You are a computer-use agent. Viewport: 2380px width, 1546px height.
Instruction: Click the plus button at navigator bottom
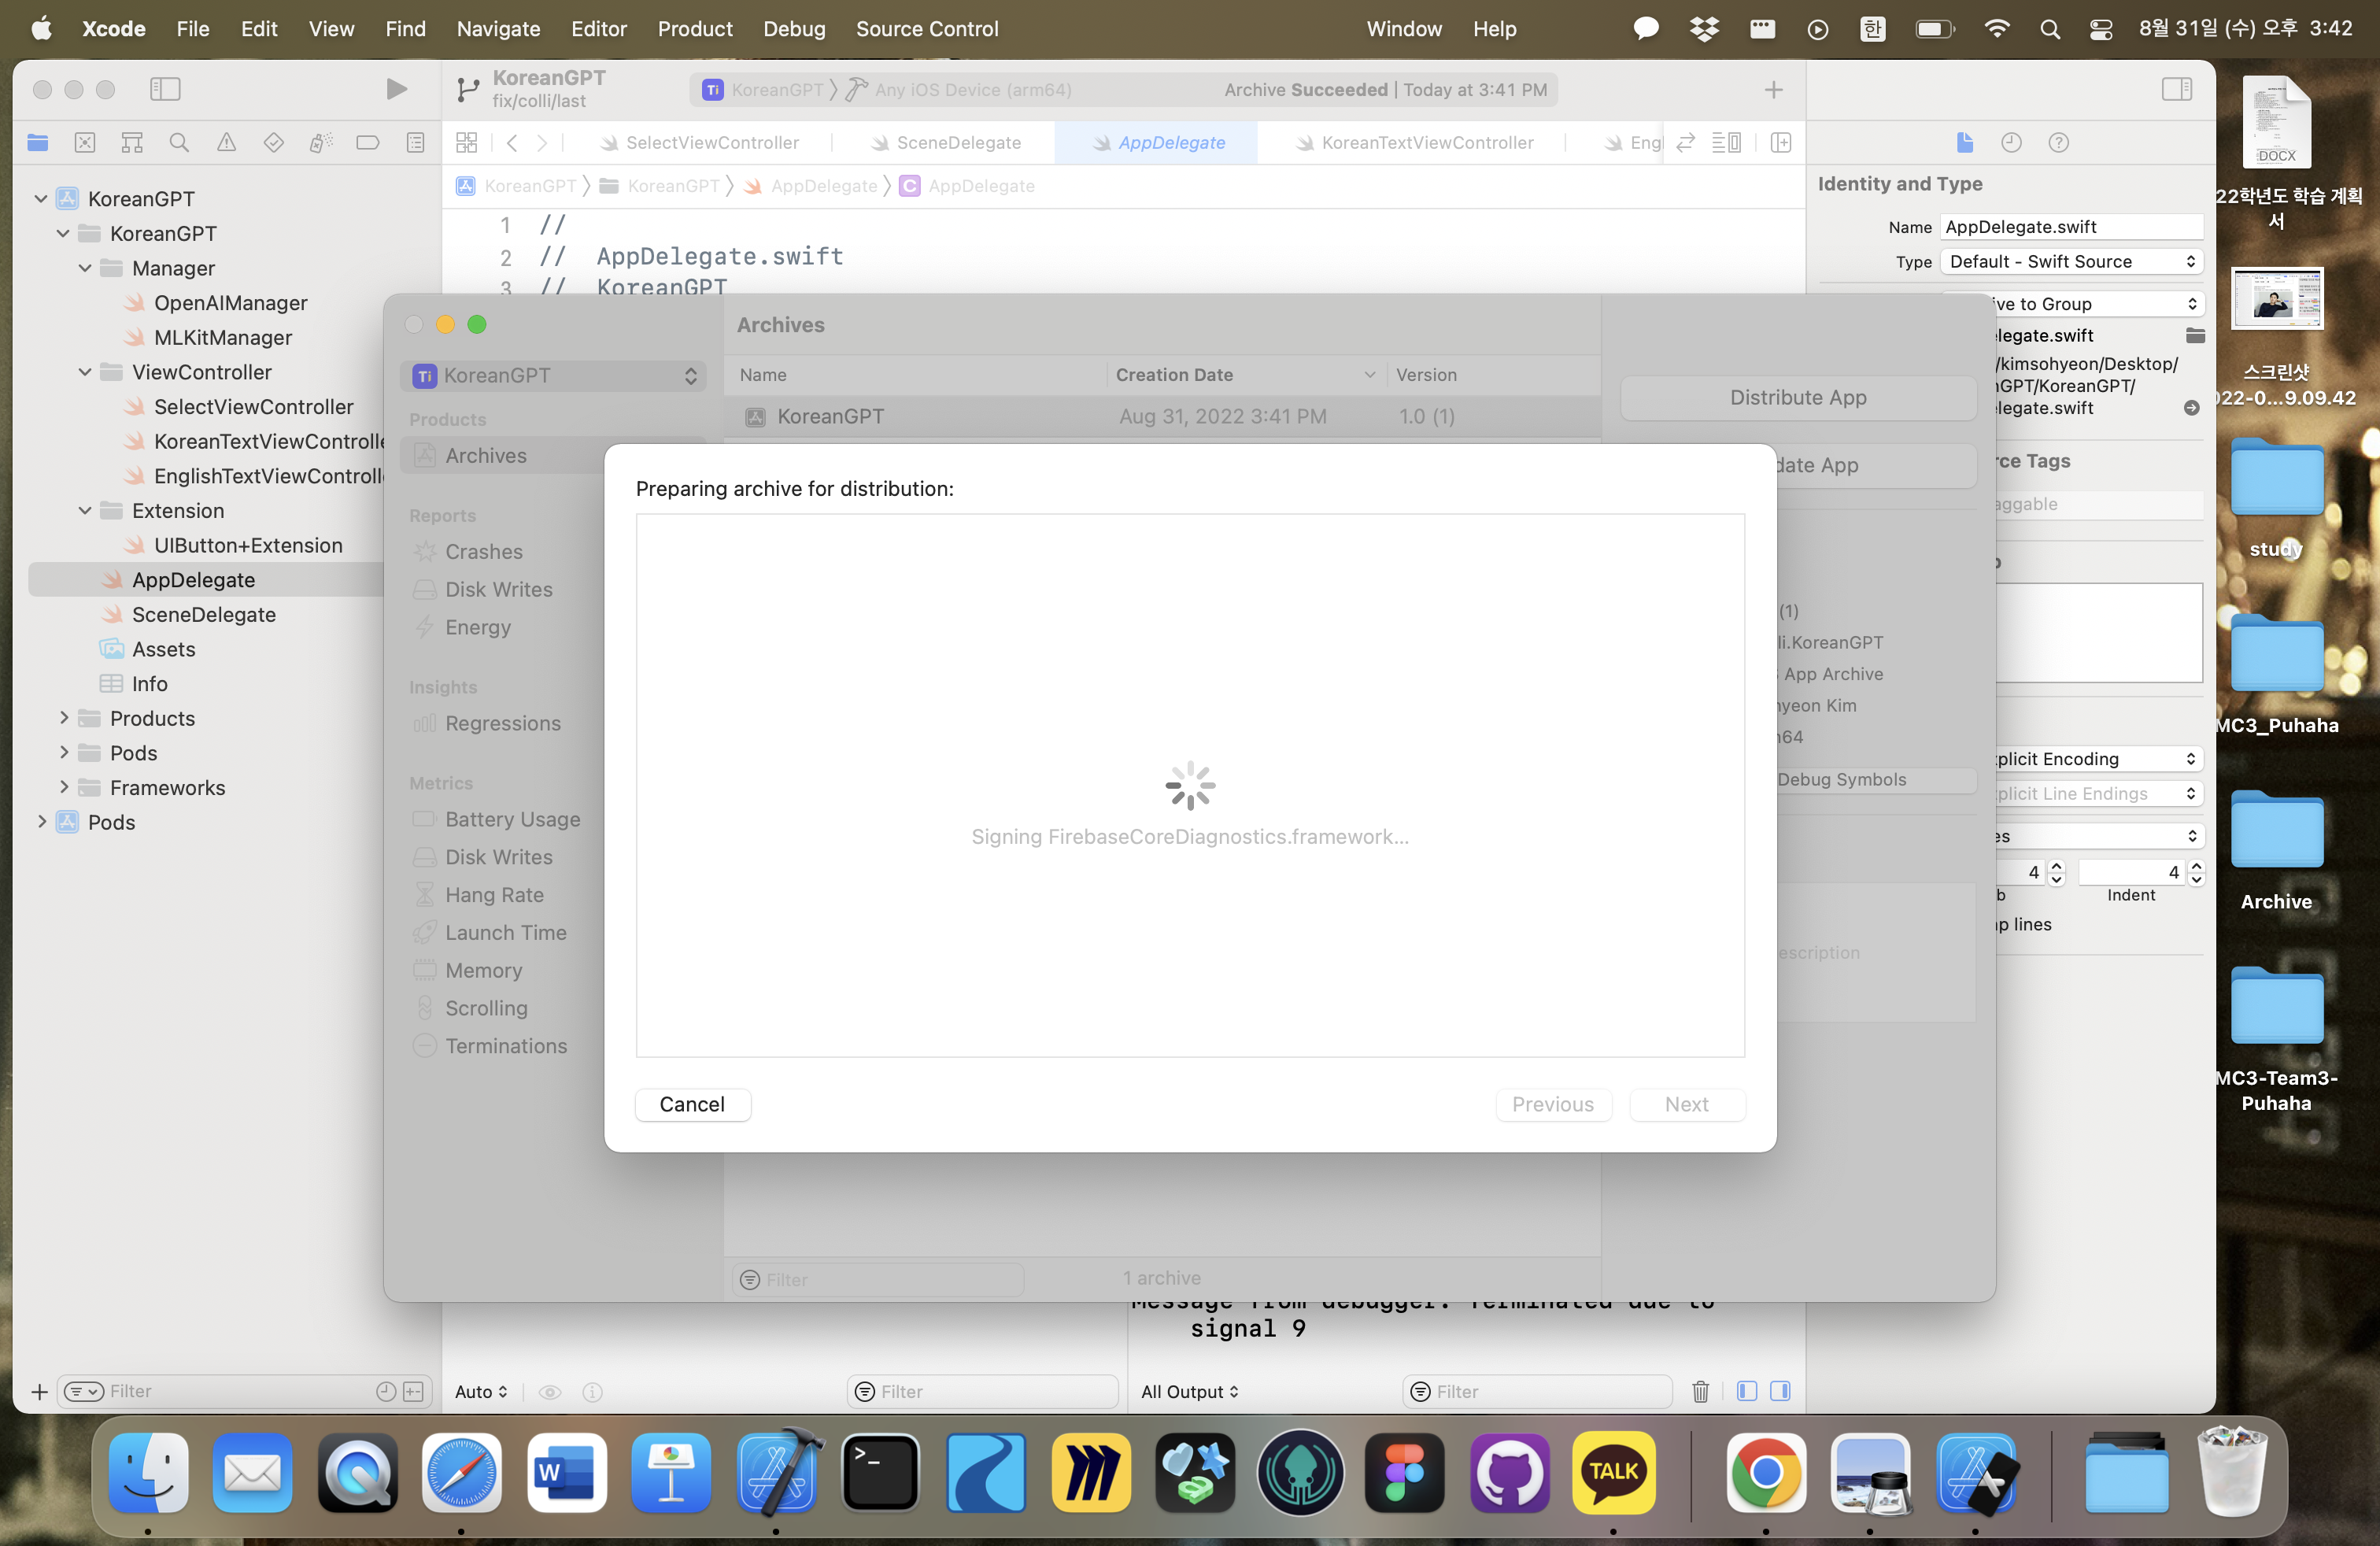pos(39,1391)
